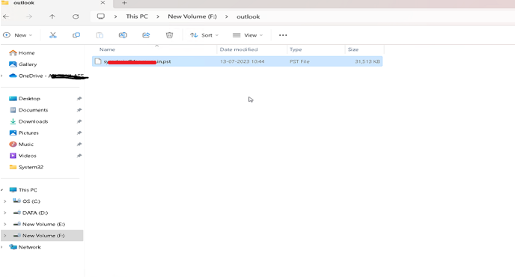Open a new tab with plus button
The image size is (515, 280).
click(x=124, y=3)
